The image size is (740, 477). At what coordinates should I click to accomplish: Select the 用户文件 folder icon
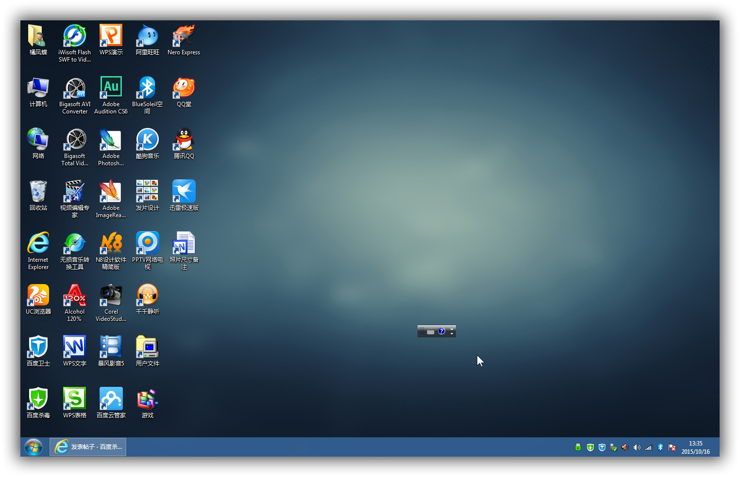click(x=148, y=351)
